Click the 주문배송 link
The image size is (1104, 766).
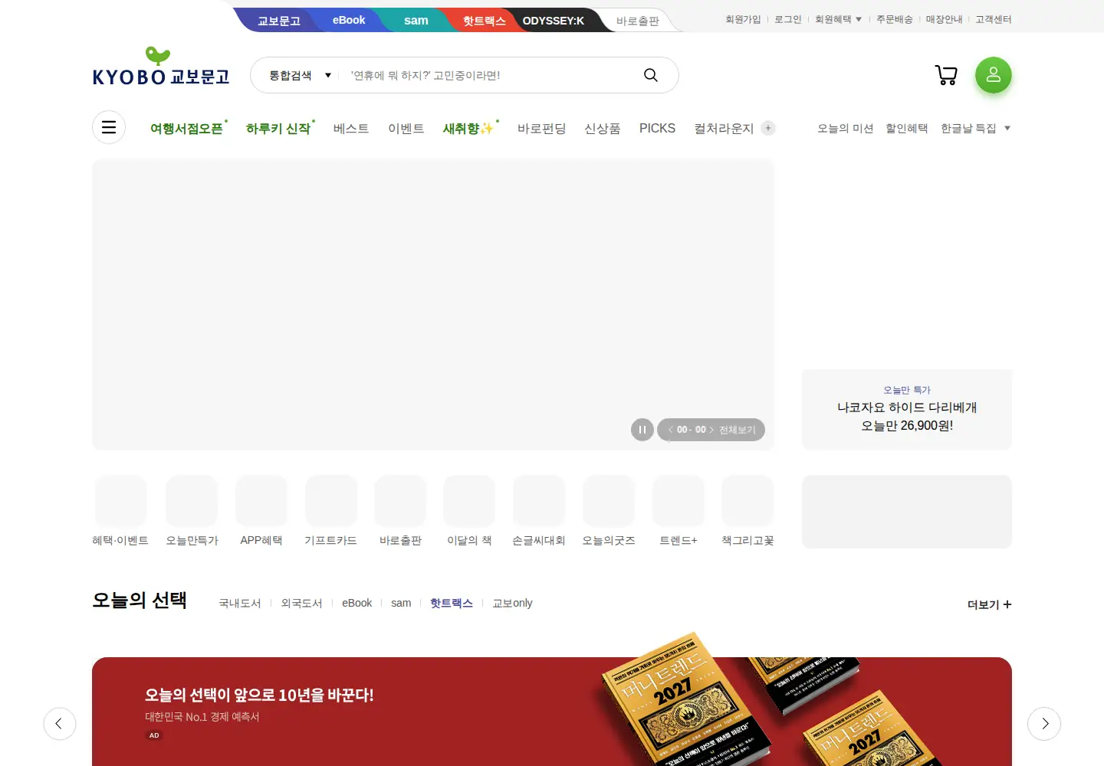pos(895,19)
